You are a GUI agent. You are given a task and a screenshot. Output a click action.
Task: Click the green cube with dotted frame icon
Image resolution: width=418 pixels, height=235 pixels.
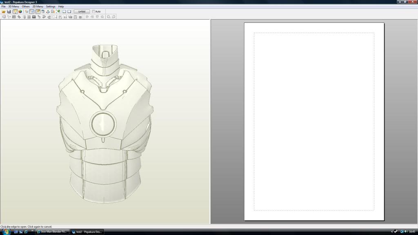[58, 11]
